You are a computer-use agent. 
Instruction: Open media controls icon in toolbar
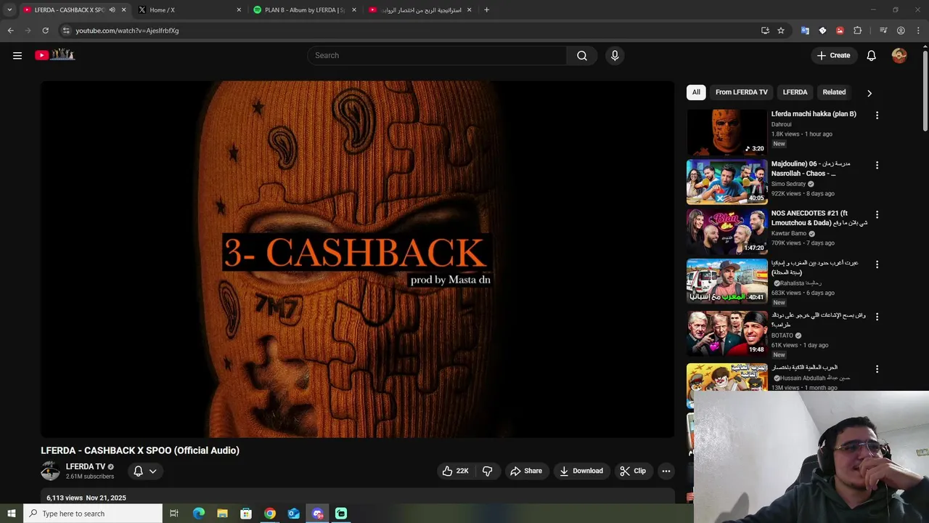click(x=883, y=31)
